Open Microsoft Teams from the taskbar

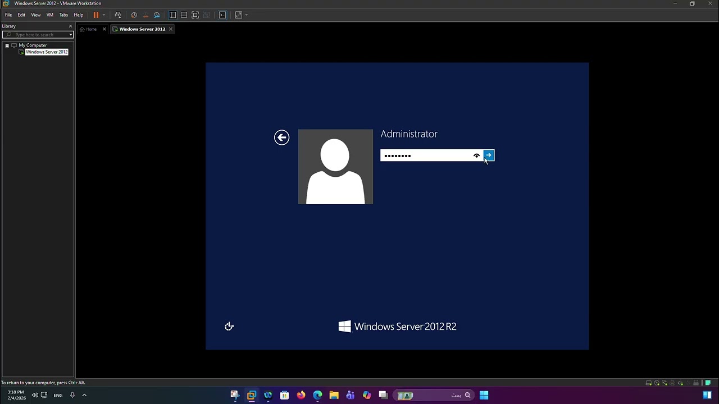point(351,395)
